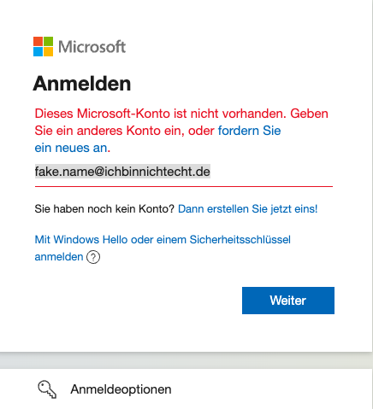Open the question mark help icon
The width and height of the screenshot is (373, 409).
(x=93, y=257)
